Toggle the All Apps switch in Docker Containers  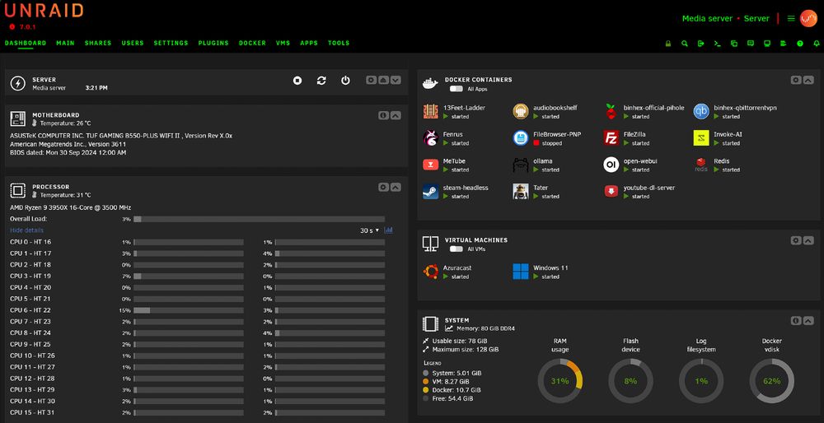pyautogui.click(x=456, y=89)
